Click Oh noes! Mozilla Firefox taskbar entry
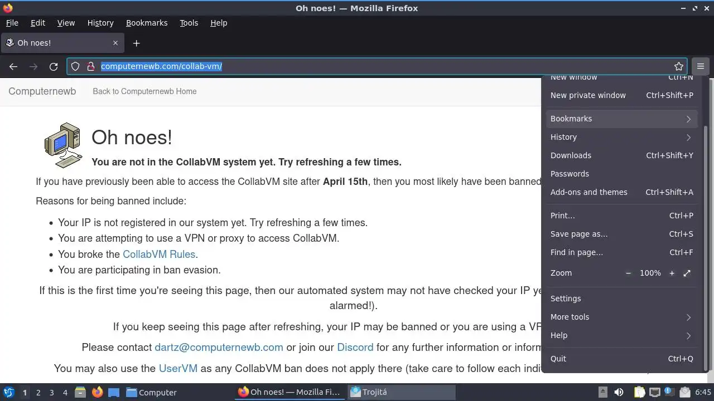 (x=290, y=392)
